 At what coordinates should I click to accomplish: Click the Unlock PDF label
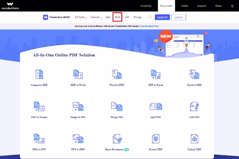(194, 149)
